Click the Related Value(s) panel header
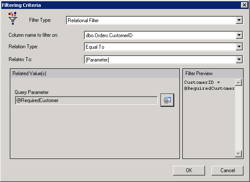 95,73
